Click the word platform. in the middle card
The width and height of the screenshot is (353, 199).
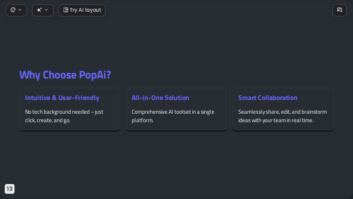142,120
